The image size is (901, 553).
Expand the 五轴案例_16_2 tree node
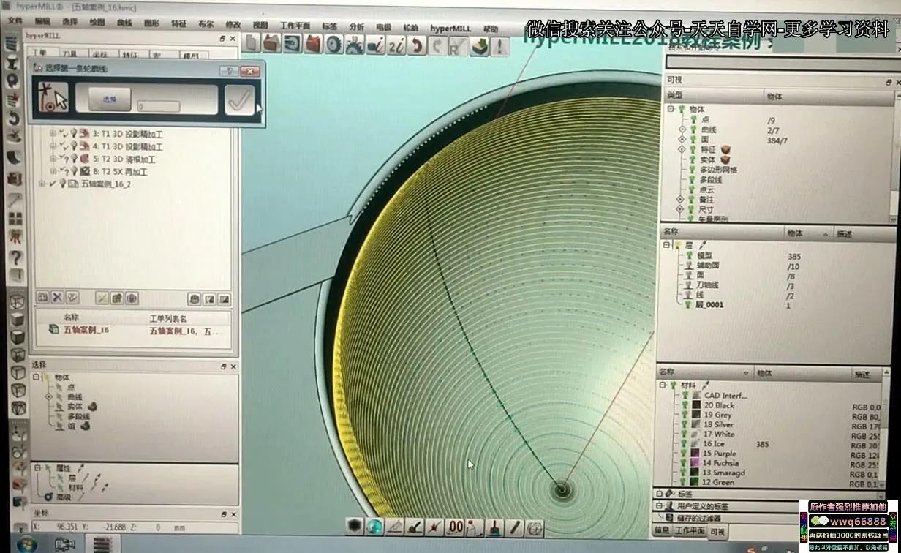click(42, 184)
